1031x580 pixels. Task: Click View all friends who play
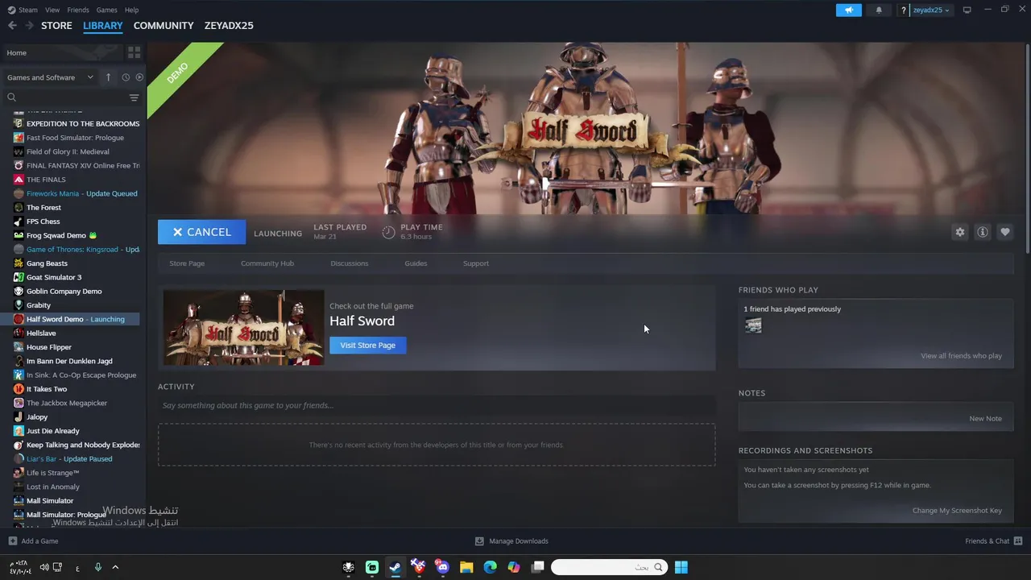(962, 356)
